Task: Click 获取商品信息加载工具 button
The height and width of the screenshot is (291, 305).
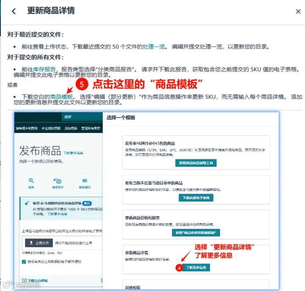Action: coord(196,163)
